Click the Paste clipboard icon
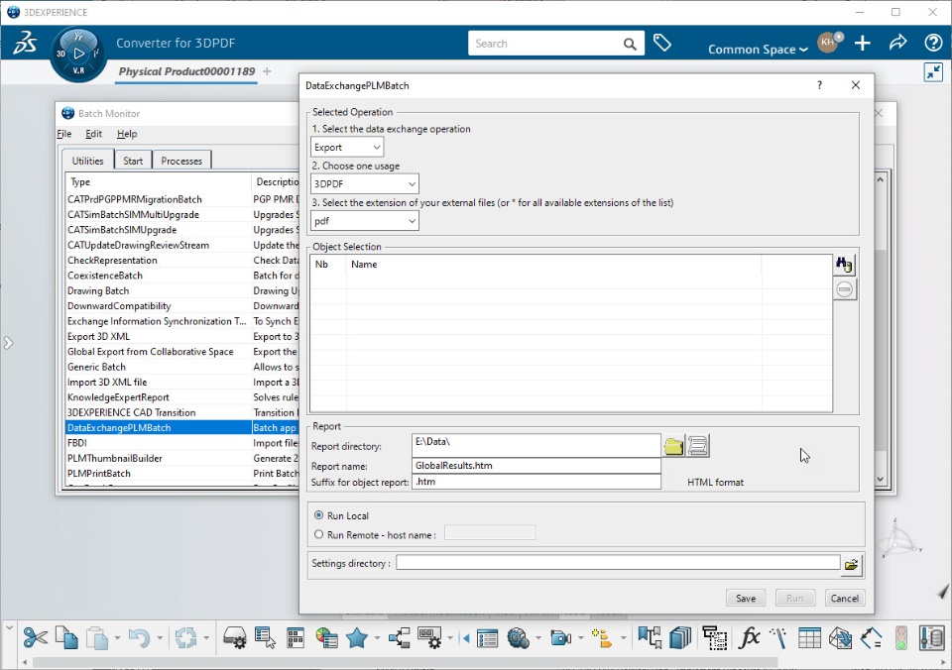 tap(97, 638)
